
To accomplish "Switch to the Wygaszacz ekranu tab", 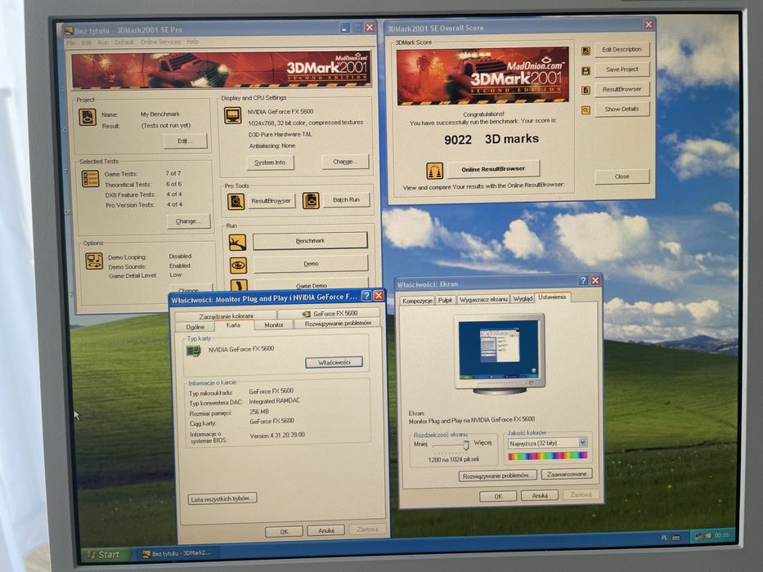I will pyautogui.click(x=483, y=299).
